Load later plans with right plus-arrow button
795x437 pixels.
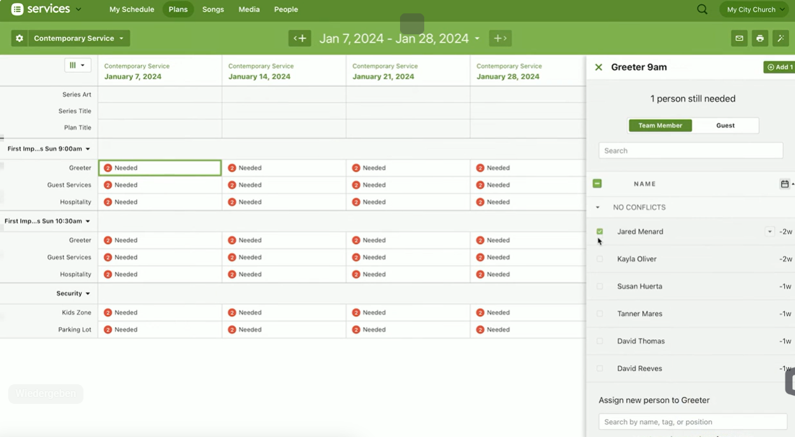pyautogui.click(x=501, y=38)
